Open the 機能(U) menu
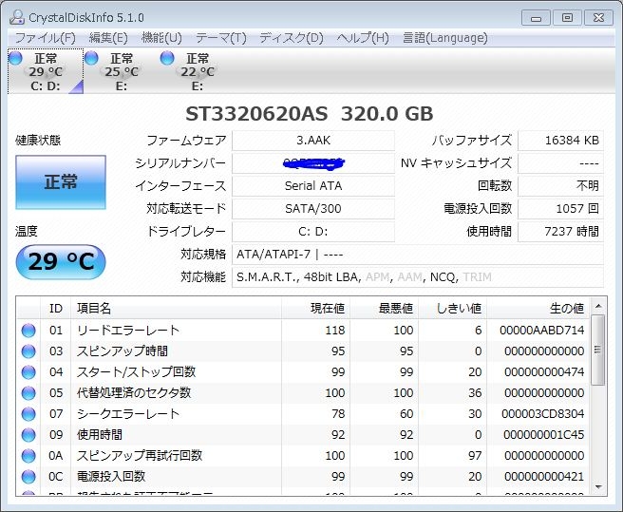The height and width of the screenshot is (512, 623). [x=160, y=38]
